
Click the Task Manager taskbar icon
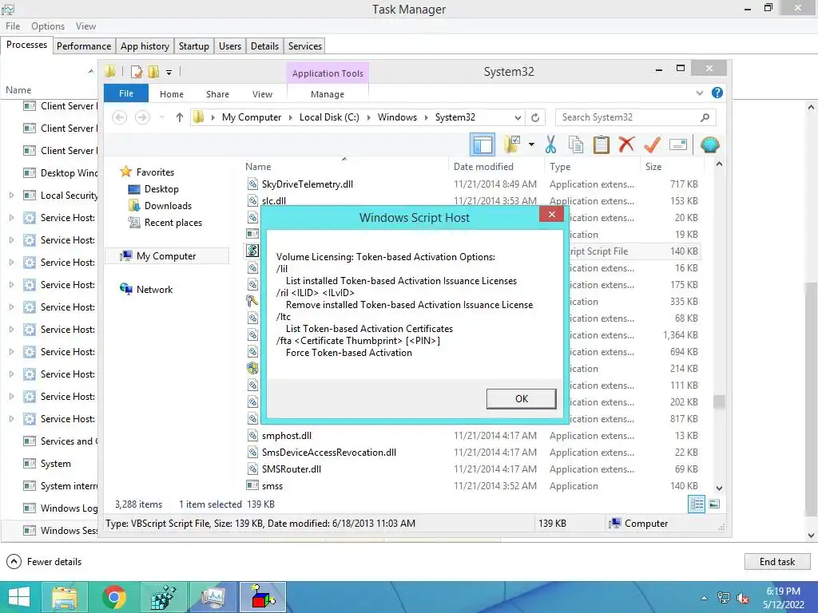tap(213, 597)
